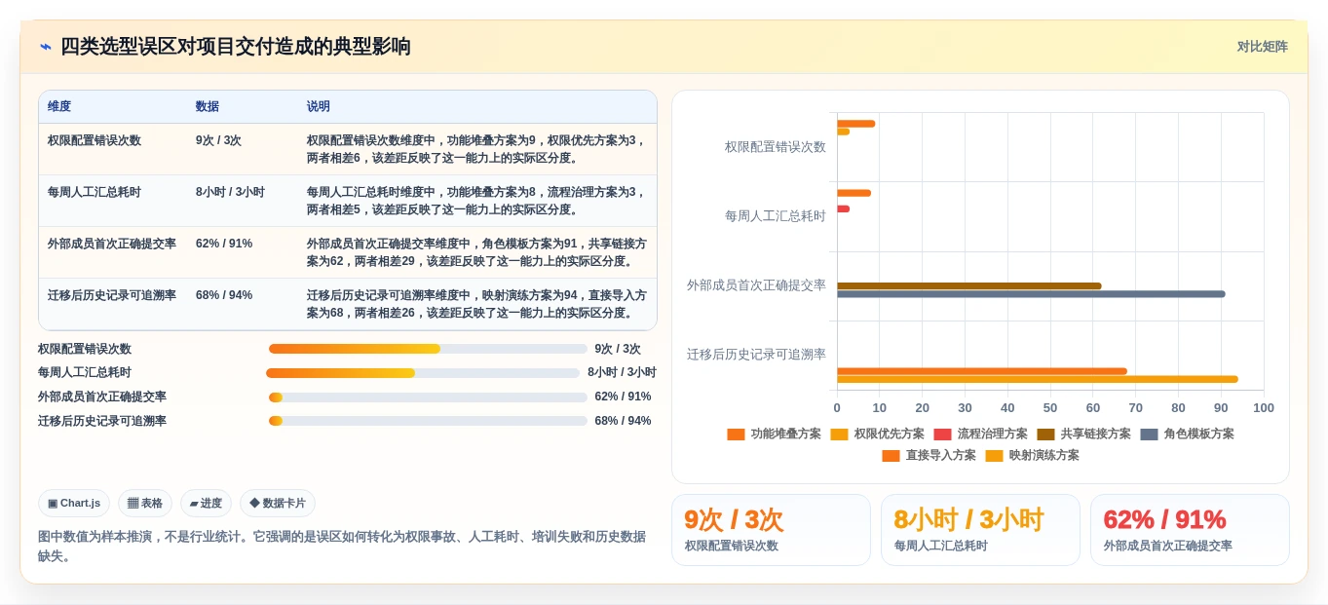Toggle 权限优先方案 legend entry
1328x605 pixels.
pos(877,435)
